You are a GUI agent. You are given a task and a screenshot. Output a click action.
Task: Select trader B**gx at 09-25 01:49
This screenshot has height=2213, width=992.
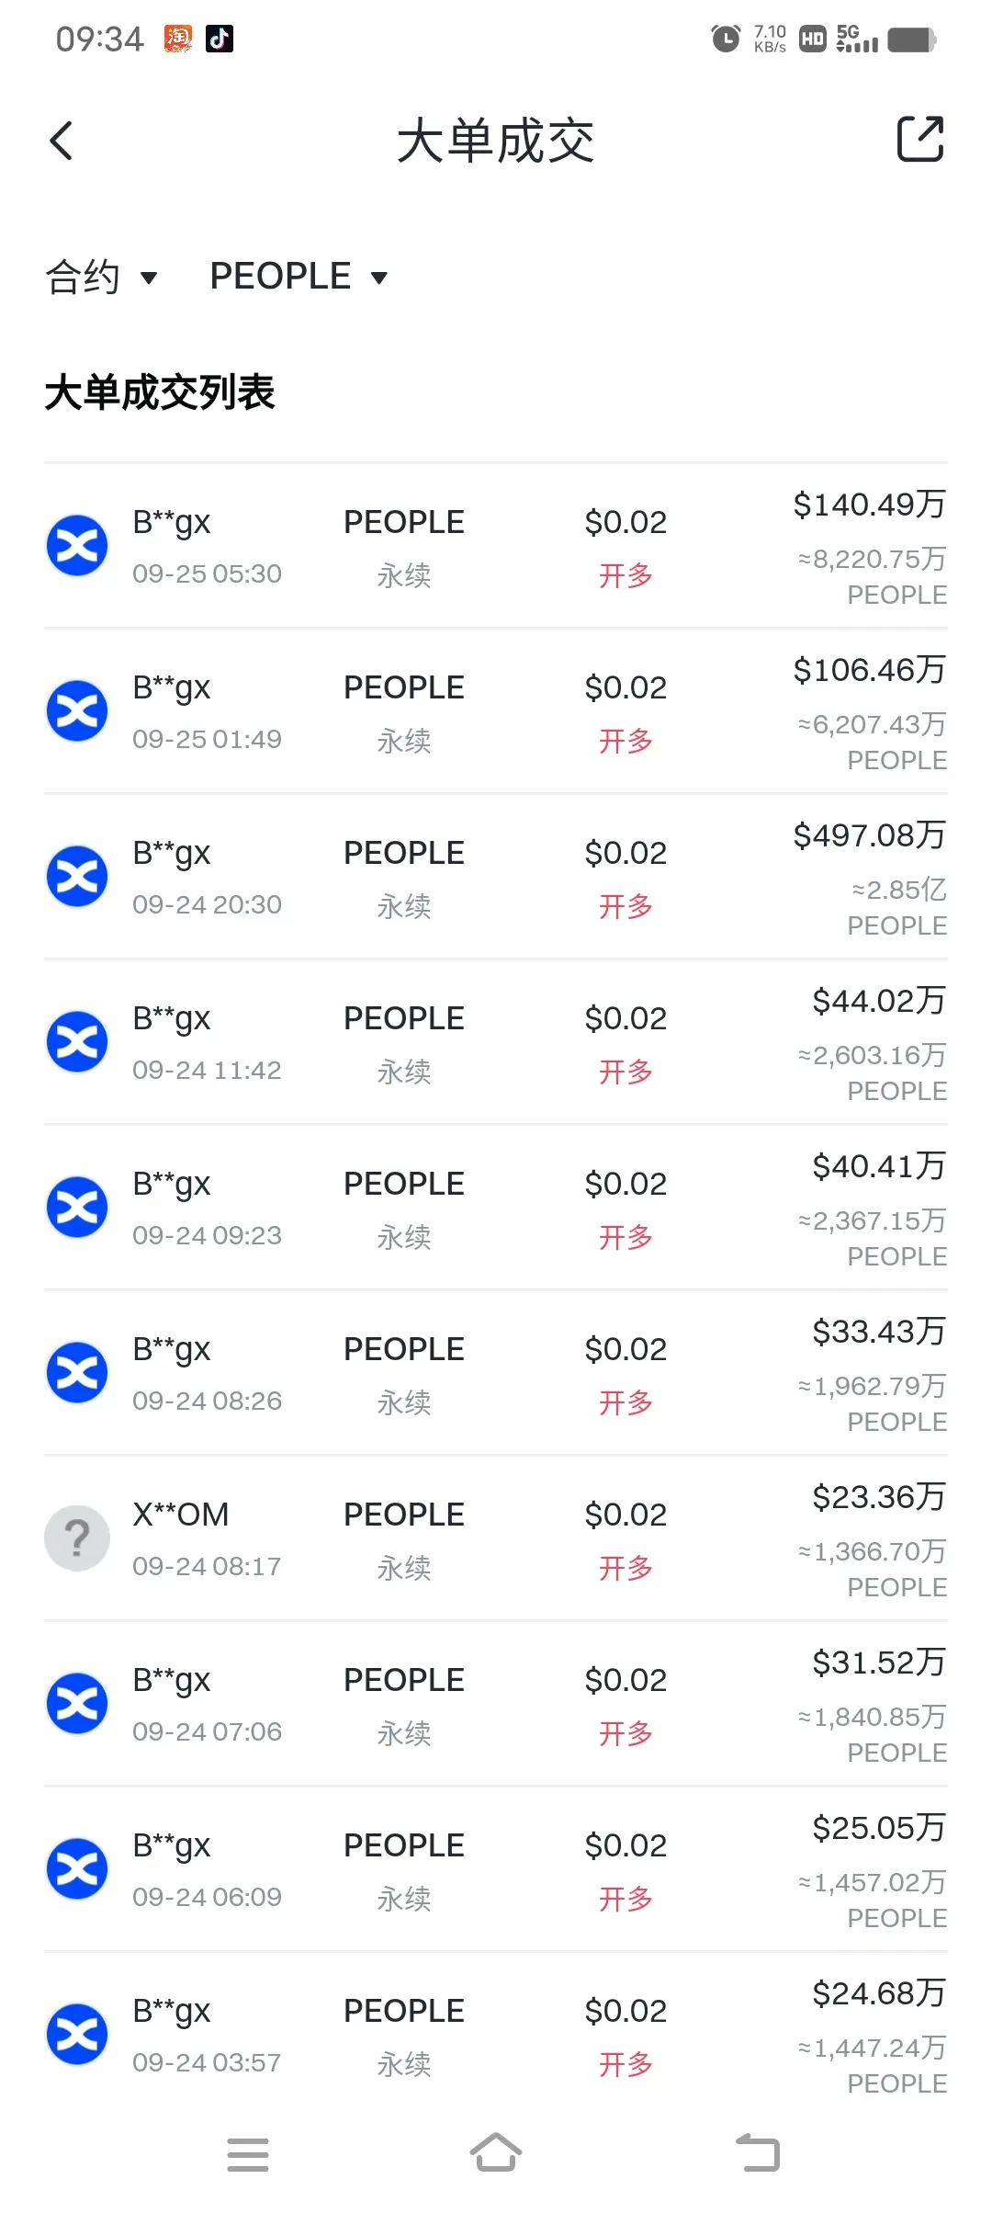click(x=172, y=687)
